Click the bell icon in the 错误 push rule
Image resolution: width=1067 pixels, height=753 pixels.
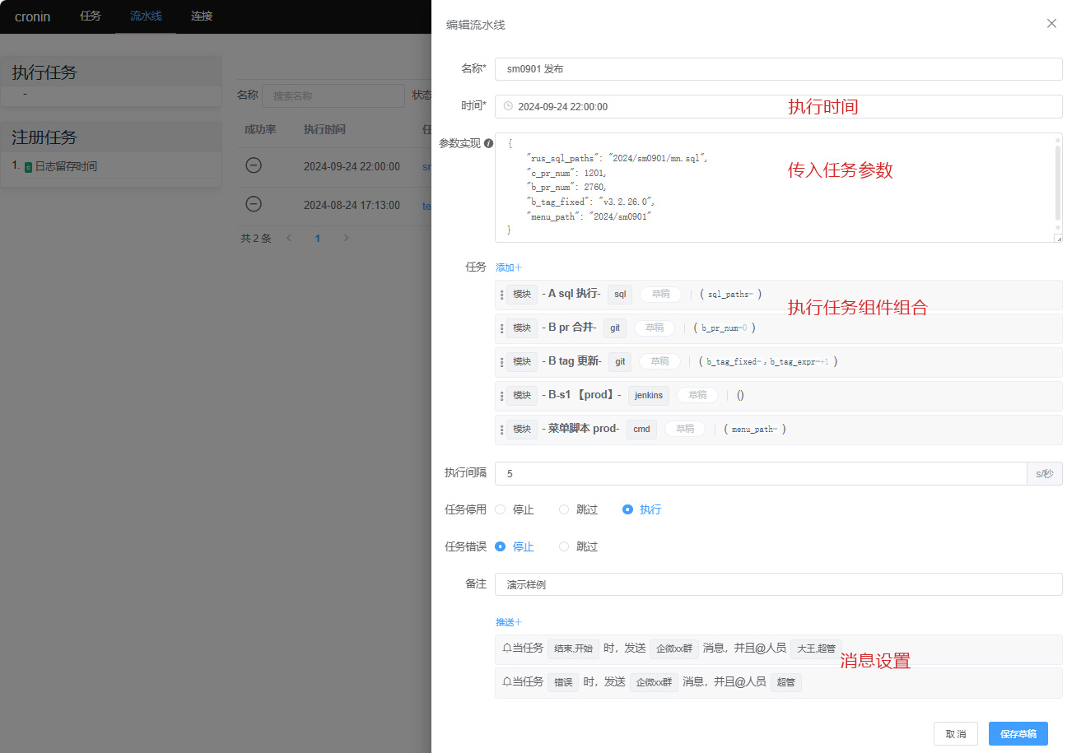[x=507, y=681]
